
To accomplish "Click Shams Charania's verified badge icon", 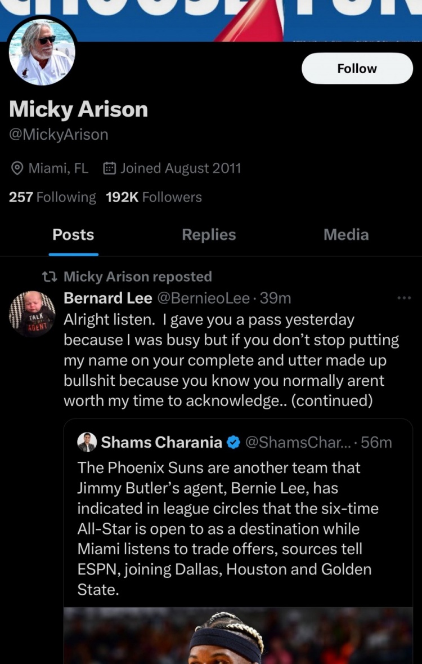I will 233,443.
